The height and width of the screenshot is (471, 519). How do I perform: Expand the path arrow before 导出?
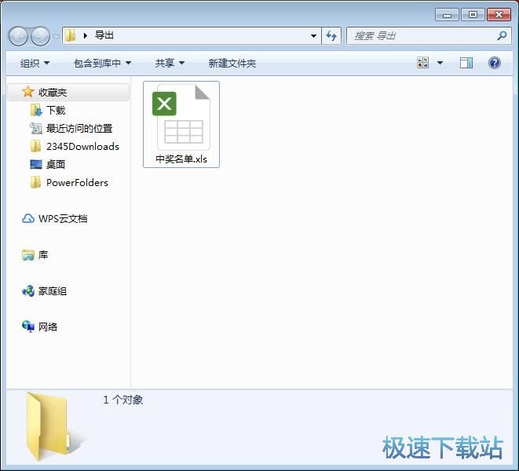[x=86, y=35]
